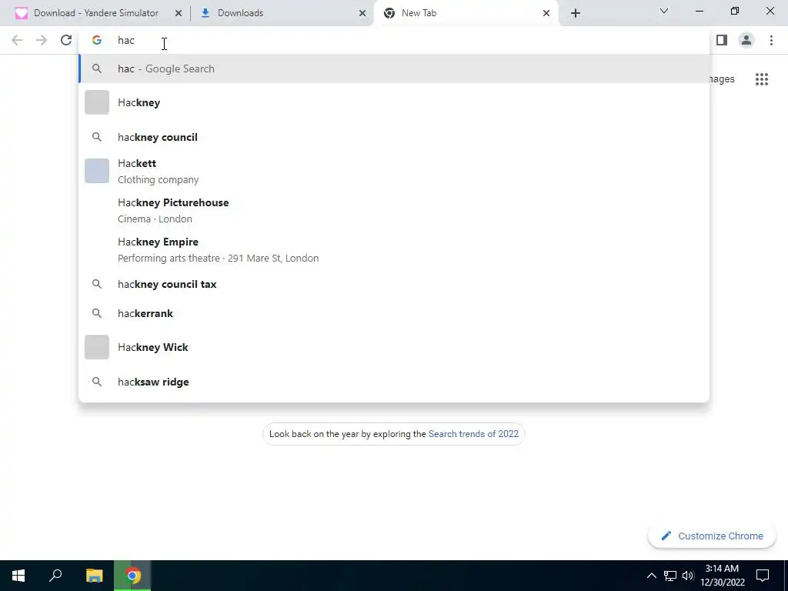
Task: Select the 'hackney council' suggestion
Action: (394, 137)
